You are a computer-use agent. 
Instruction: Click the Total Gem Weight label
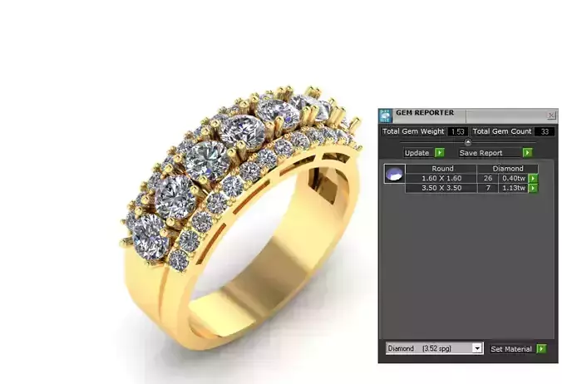coord(413,131)
